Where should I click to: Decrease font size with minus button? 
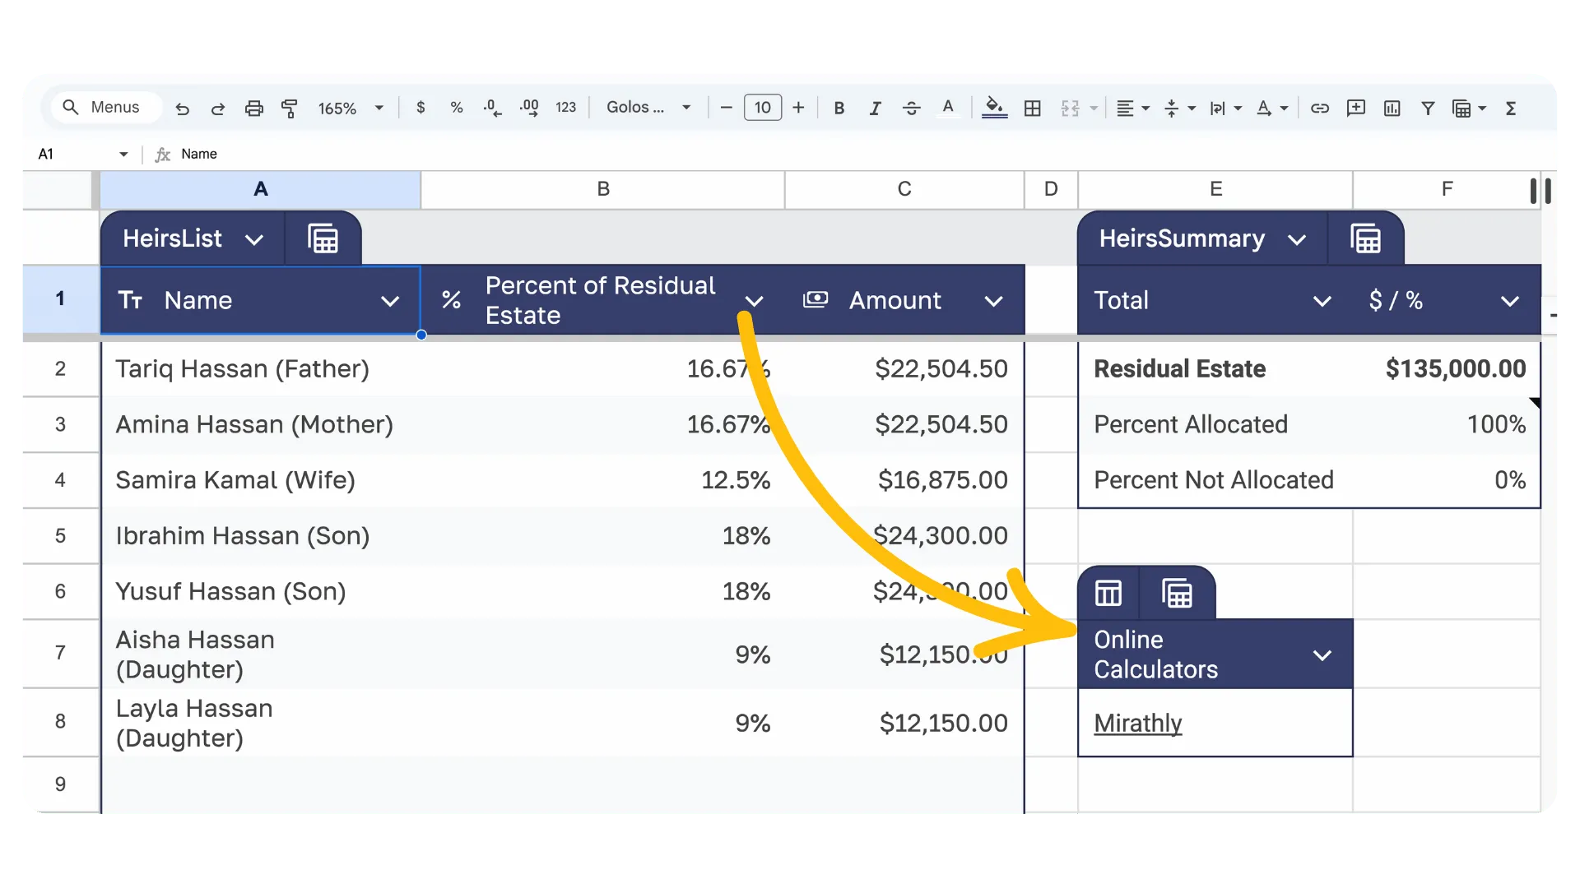coord(726,108)
